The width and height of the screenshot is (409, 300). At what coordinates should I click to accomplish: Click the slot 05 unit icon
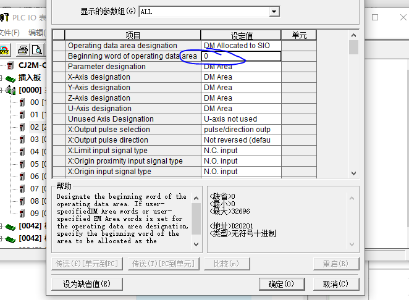tap(22, 164)
